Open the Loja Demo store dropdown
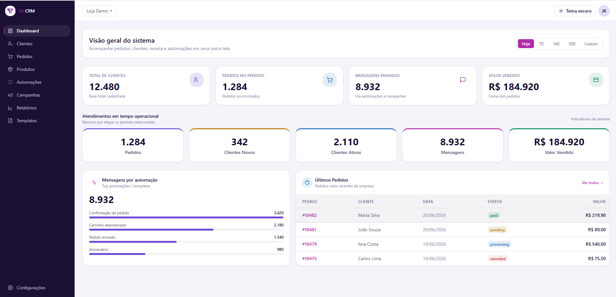Screen dimensions: 616x297 click(x=100, y=11)
